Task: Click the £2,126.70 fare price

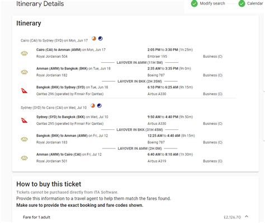Action: 232,217
